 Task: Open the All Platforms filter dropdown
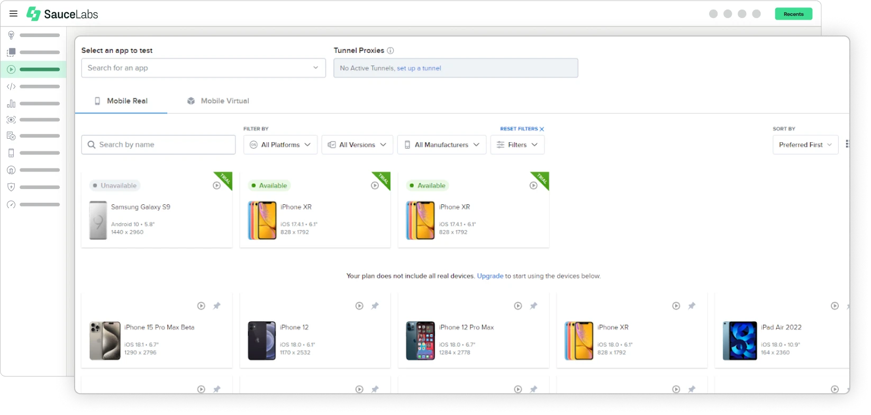[x=280, y=145]
